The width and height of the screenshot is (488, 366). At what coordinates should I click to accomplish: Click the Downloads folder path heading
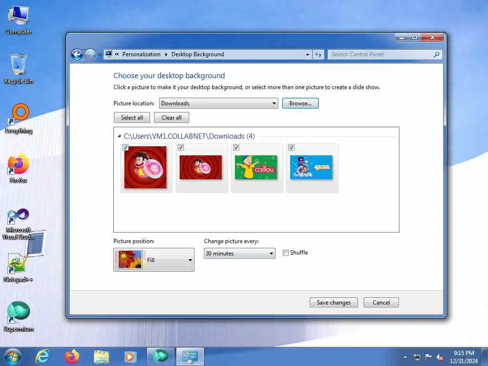point(189,136)
